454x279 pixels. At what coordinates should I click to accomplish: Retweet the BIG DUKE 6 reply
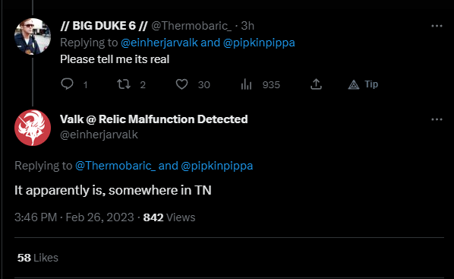pos(124,84)
